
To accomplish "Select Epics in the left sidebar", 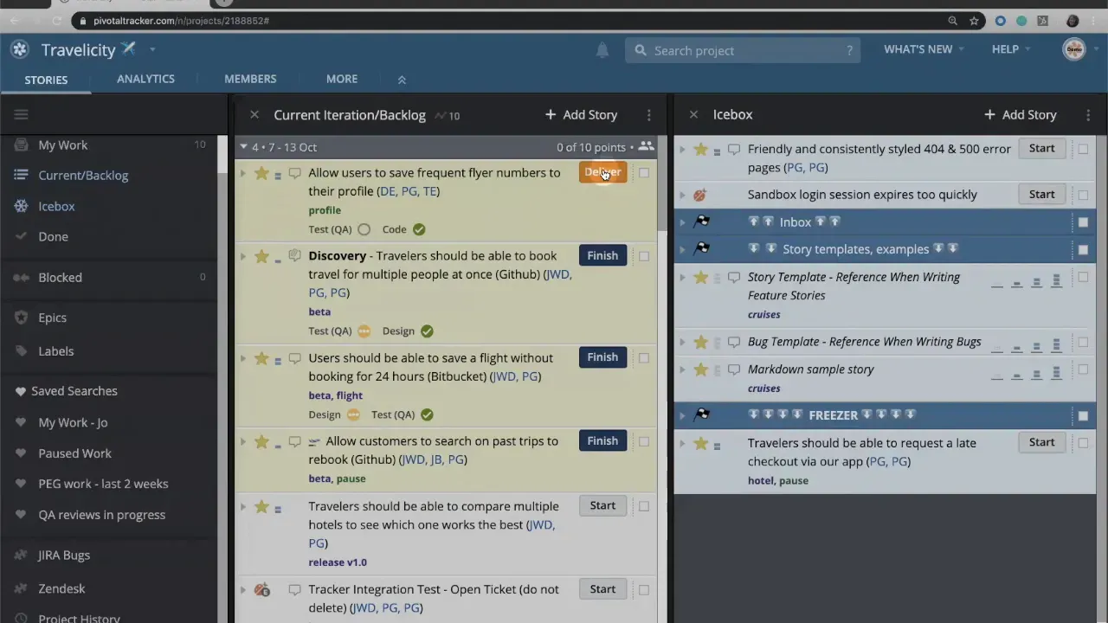I will [52, 318].
